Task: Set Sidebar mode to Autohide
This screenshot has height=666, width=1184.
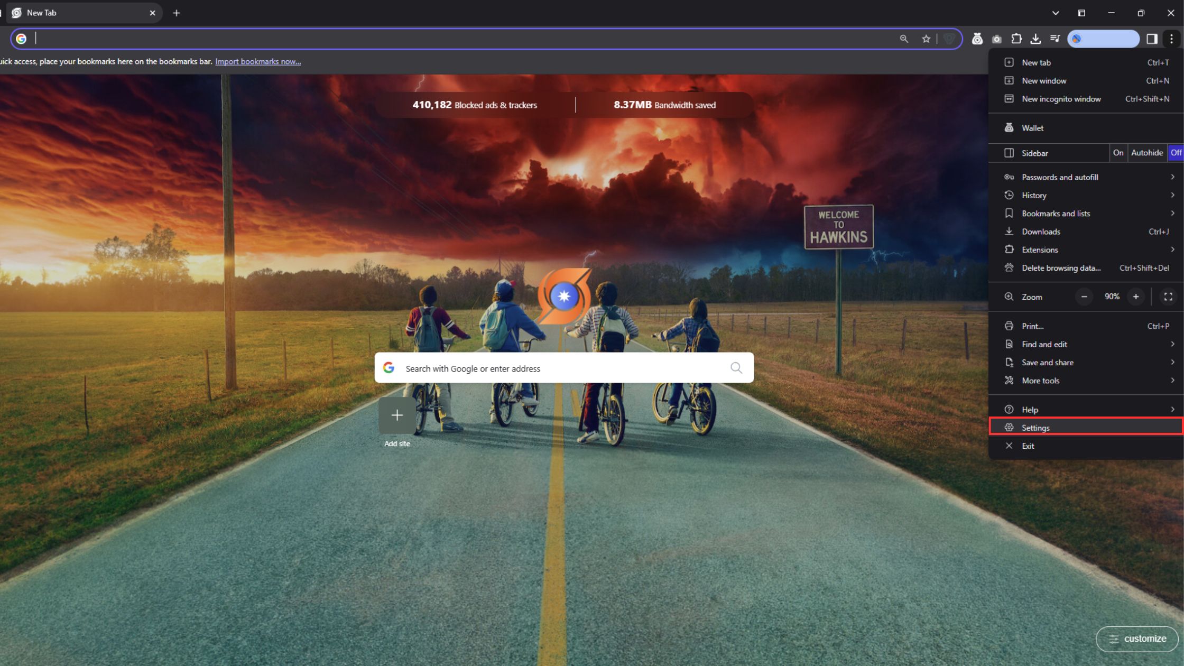Action: pos(1146,153)
